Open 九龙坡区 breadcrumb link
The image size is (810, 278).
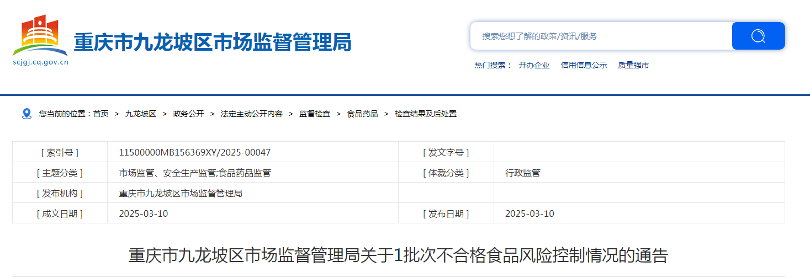141,114
